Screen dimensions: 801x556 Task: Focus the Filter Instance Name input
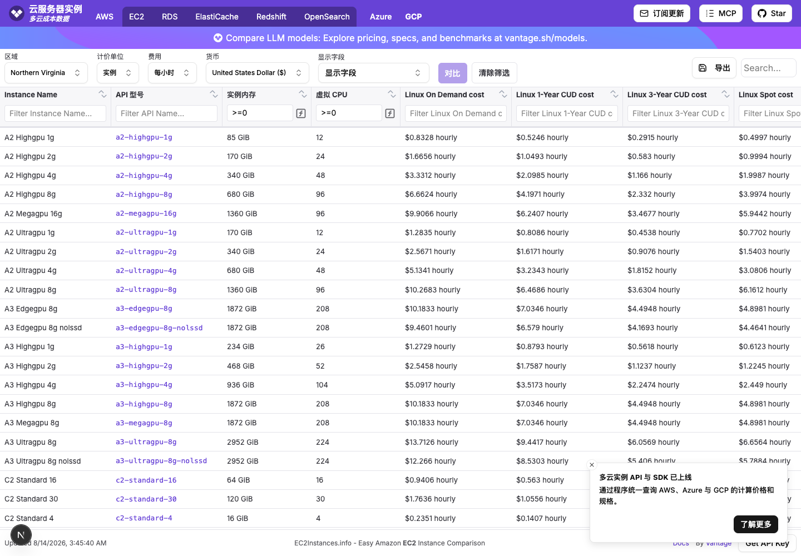tap(55, 113)
